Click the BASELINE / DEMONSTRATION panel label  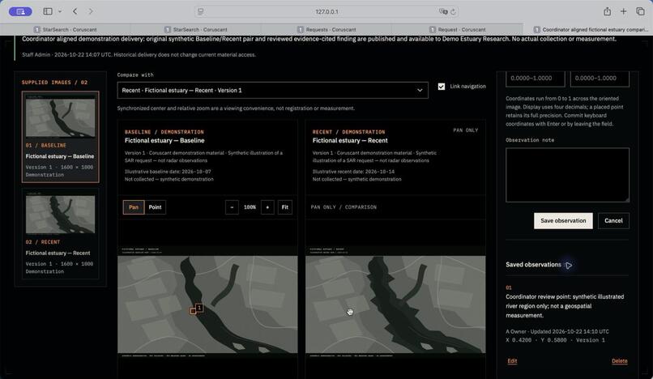(164, 132)
